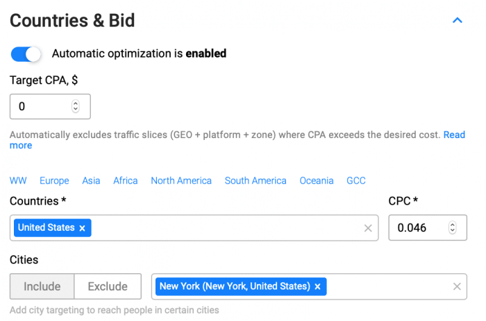
Task: Select the Asia region shortcut
Action: pyautogui.click(x=91, y=180)
